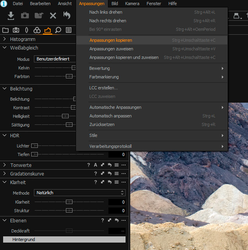248x250 pixels.
Task: Collapse the HDR panel
Action: click(x=4, y=135)
